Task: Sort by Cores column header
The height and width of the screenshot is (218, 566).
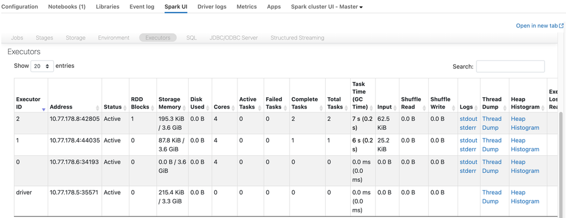Action: coord(224,95)
